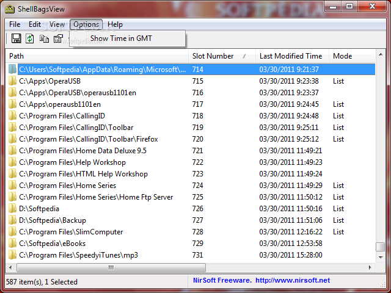Open the Help menu

click(115, 24)
